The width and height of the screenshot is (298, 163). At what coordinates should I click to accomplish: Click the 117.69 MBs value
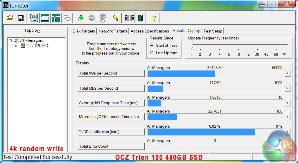click(215, 83)
